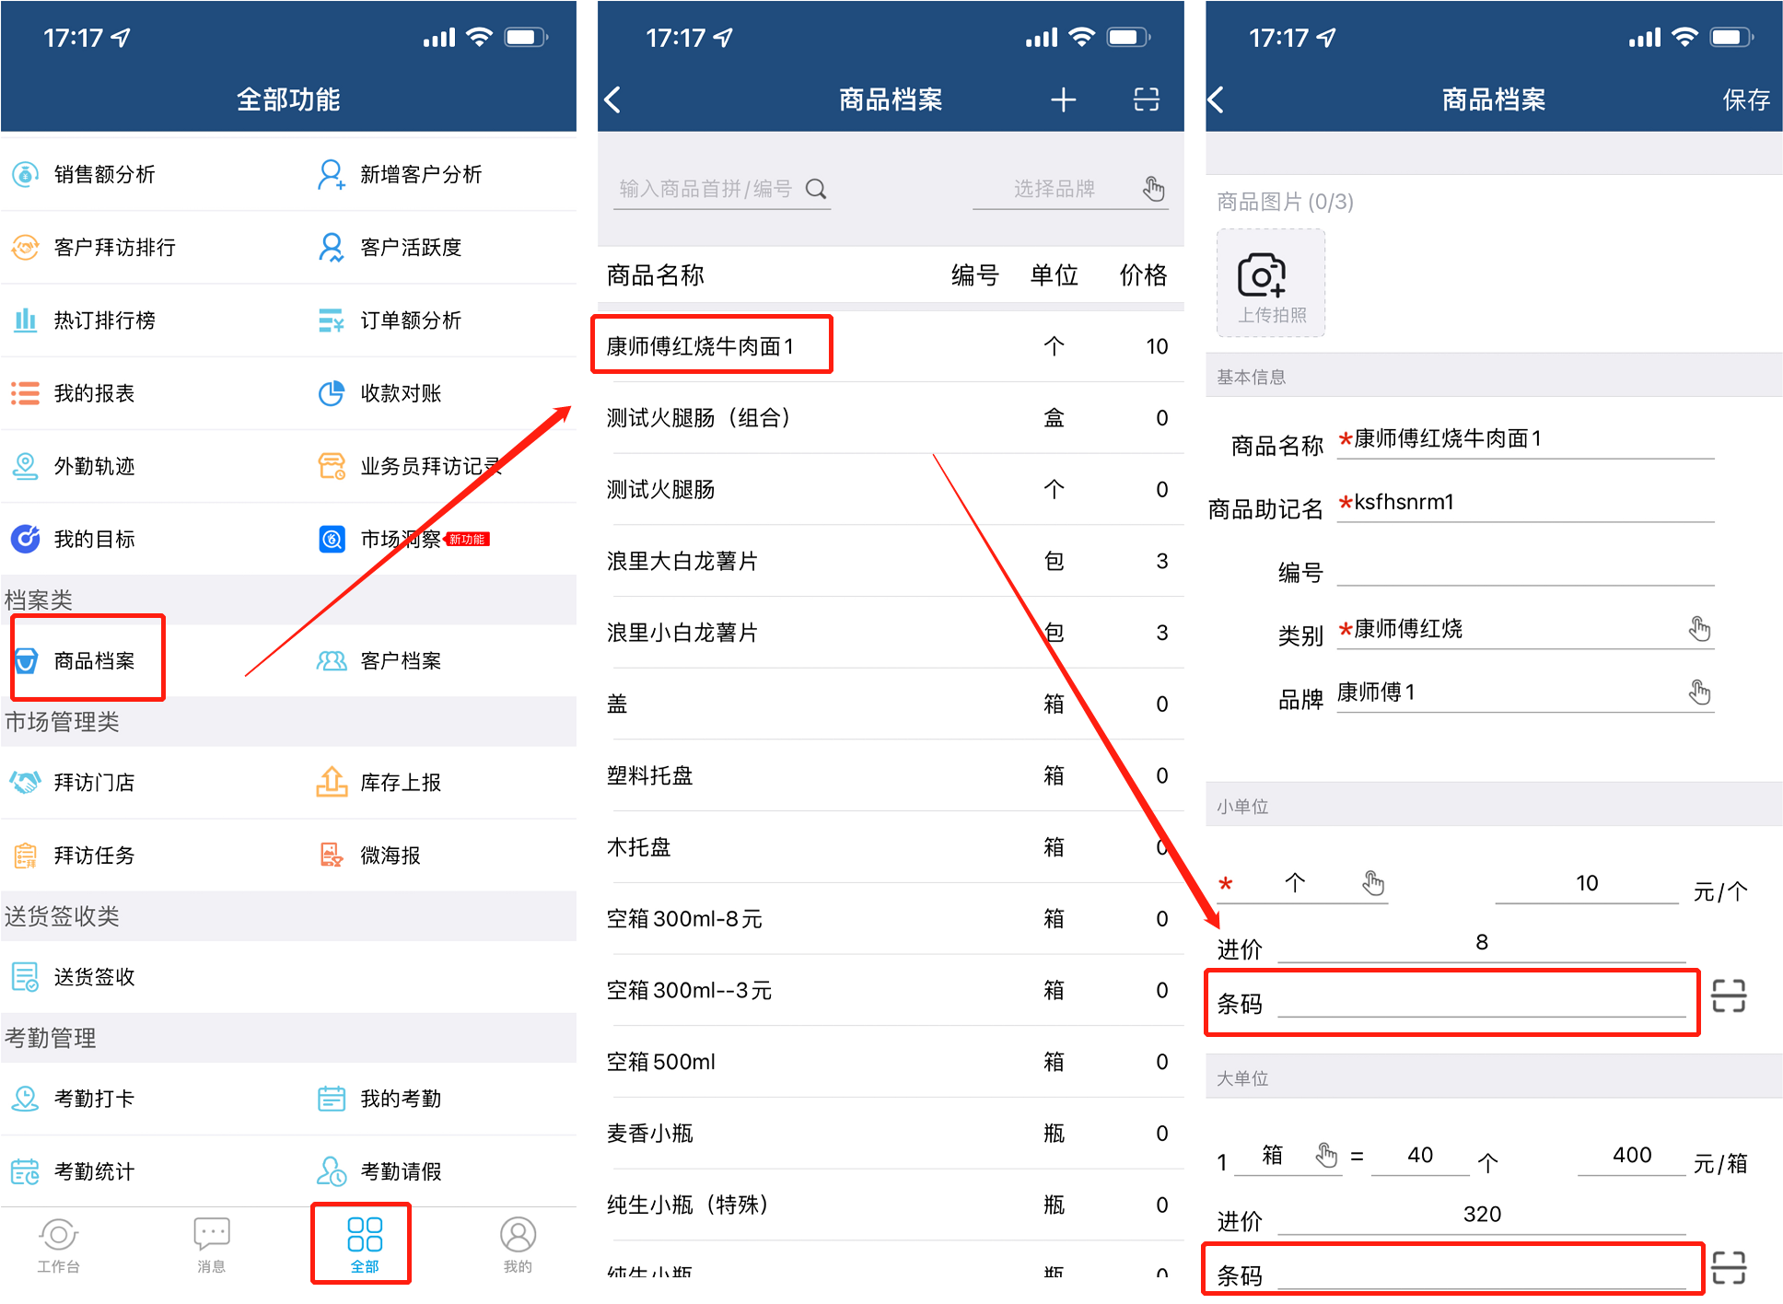Edit large unit 进价 value 320

click(1482, 1215)
